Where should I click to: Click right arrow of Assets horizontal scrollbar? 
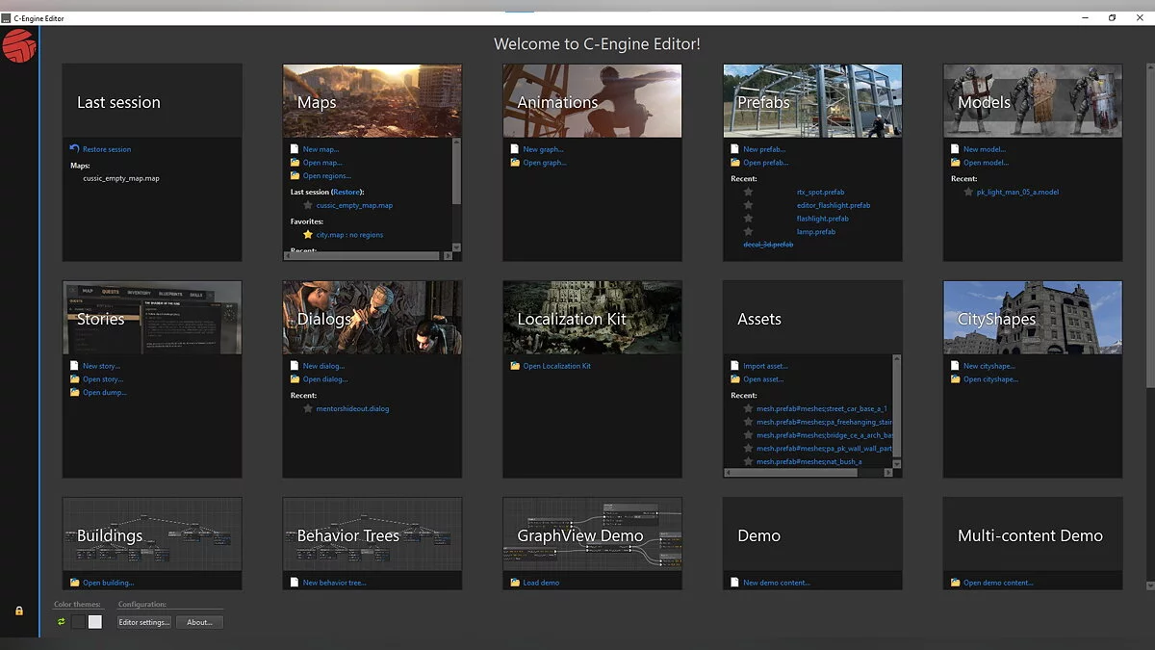coord(887,473)
